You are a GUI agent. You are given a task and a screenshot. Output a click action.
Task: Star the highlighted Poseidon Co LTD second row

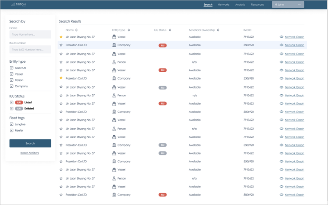pos(61,45)
